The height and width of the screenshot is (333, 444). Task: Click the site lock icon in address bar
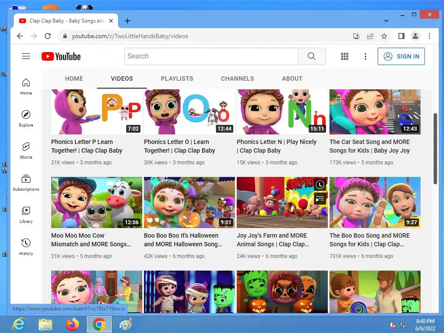click(65, 36)
